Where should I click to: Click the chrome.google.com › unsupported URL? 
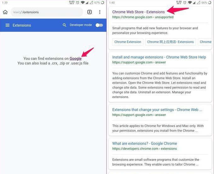point(143,17)
